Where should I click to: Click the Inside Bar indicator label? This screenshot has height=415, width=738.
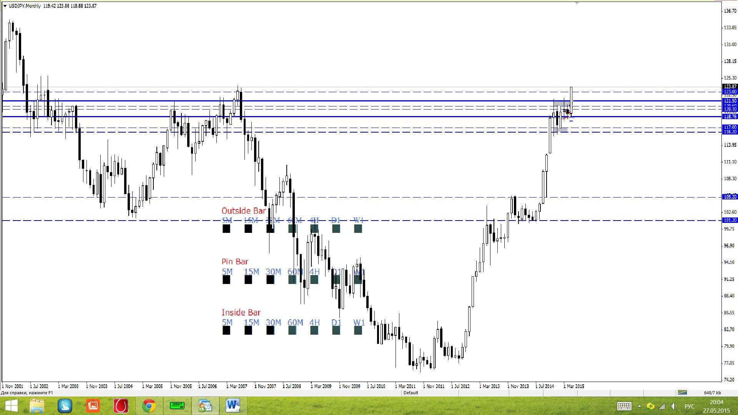[x=241, y=312]
